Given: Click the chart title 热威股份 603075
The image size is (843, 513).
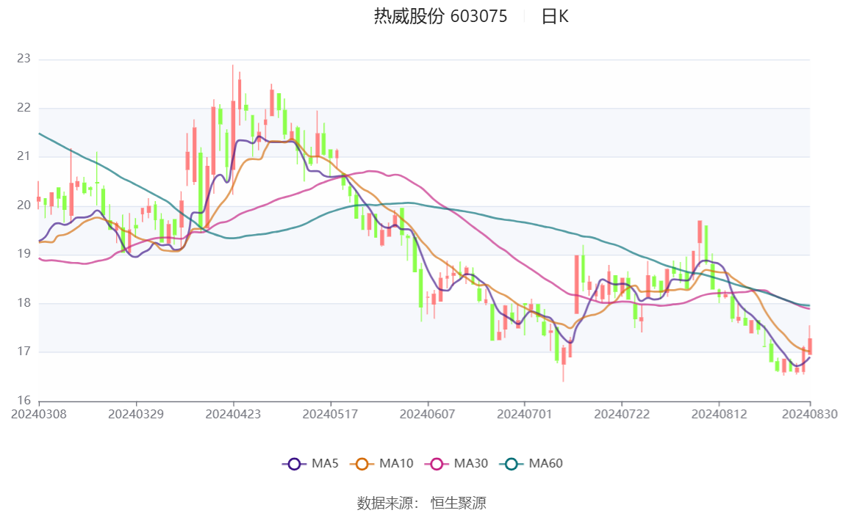Looking at the screenshot, I should pyautogui.click(x=440, y=17).
